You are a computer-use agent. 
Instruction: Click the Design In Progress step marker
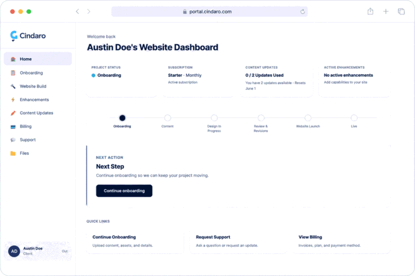(214, 118)
